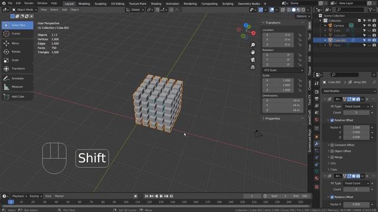Screen dimensions: 378x212
Task: Switch to the Sculpting workspace tab
Action: click(x=100, y=4)
